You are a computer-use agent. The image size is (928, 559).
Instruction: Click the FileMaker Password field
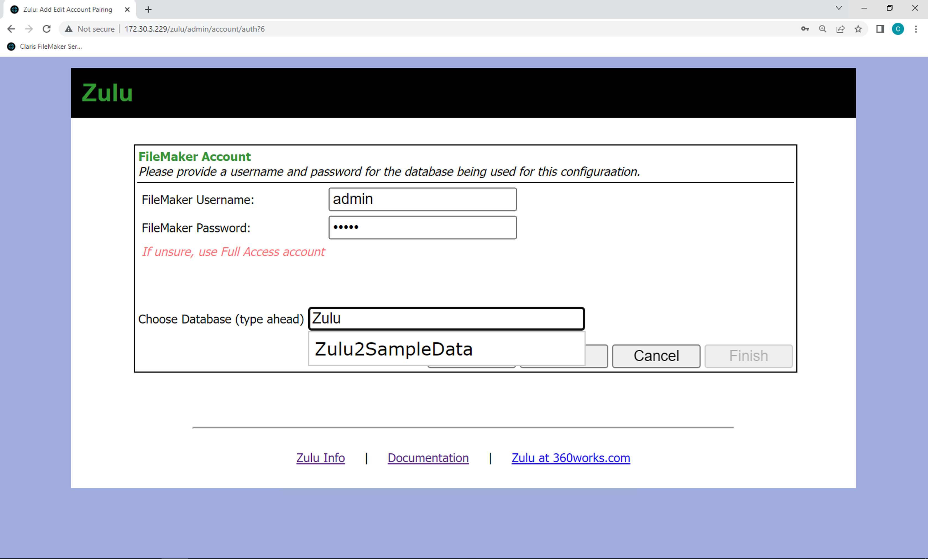423,227
